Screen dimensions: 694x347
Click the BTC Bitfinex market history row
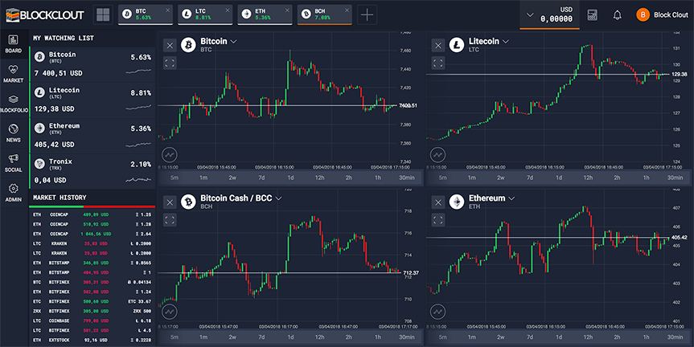[x=92, y=282]
